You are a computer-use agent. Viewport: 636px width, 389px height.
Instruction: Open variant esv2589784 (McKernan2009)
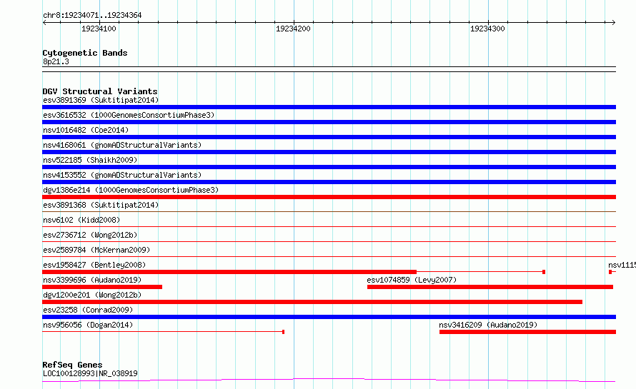click(x=96, y=250)
